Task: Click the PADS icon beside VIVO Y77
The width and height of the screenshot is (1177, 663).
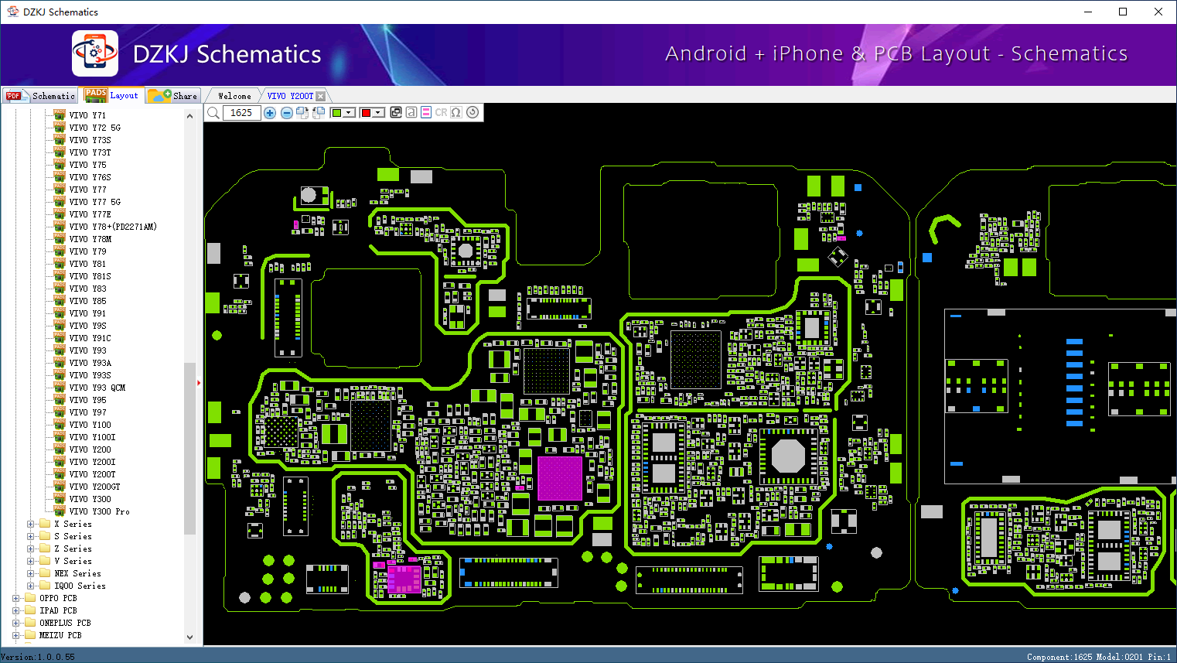Action: point(60,190)
